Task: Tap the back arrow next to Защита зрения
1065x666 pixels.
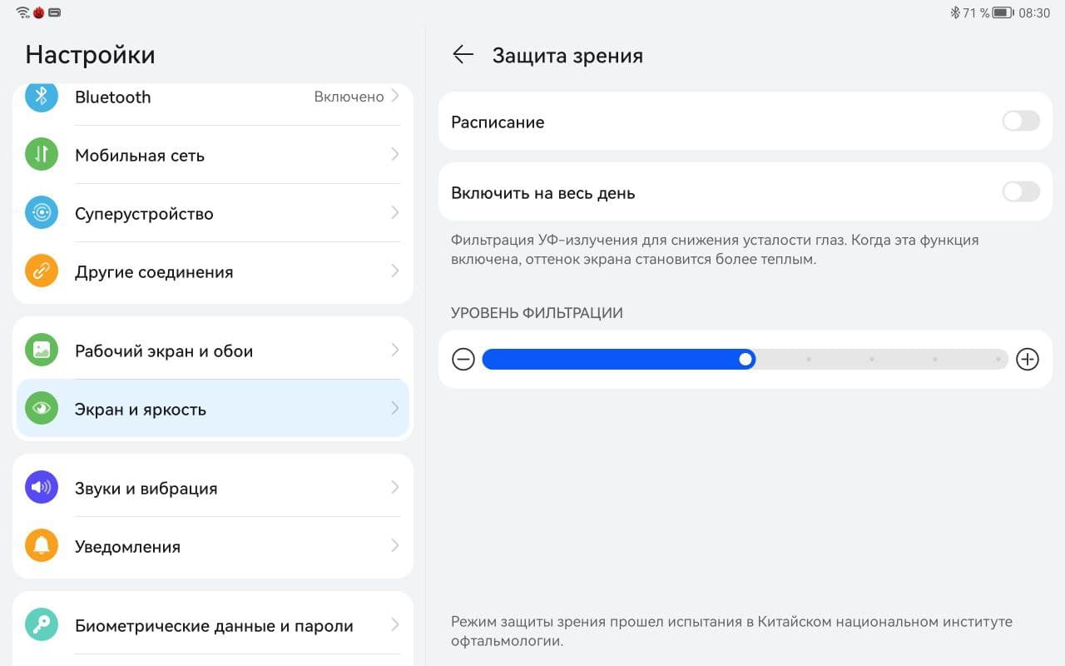Action: coord(463,55)
